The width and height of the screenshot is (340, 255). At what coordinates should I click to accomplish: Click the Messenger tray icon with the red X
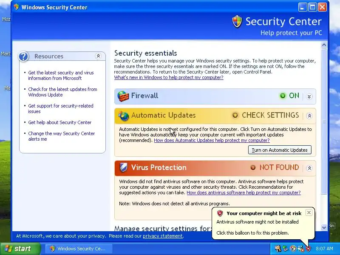click(301, 249)
